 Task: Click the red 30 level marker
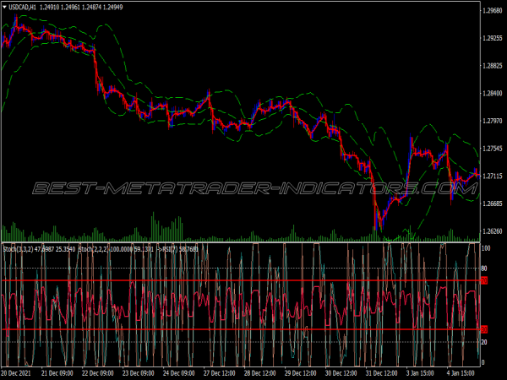484,329
